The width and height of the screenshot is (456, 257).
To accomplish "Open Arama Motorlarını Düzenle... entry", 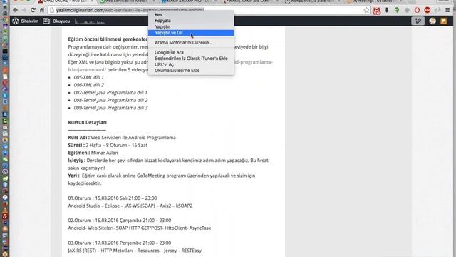I will (191, 43).
